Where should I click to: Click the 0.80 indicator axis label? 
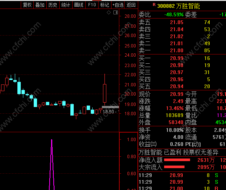coord(131,157)
